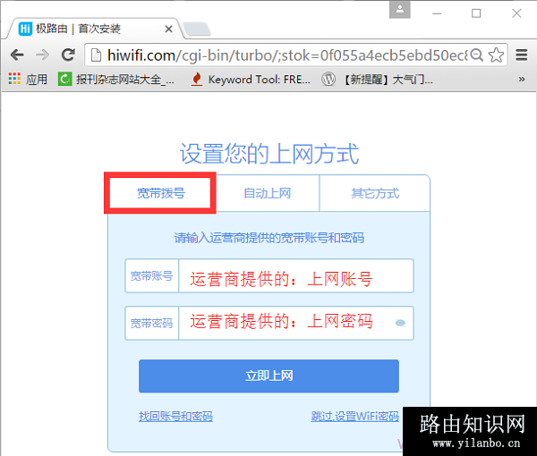This screenshot has height=456, width=537.
Task: Go back with the browser back arrow
Action: (17, 55)
